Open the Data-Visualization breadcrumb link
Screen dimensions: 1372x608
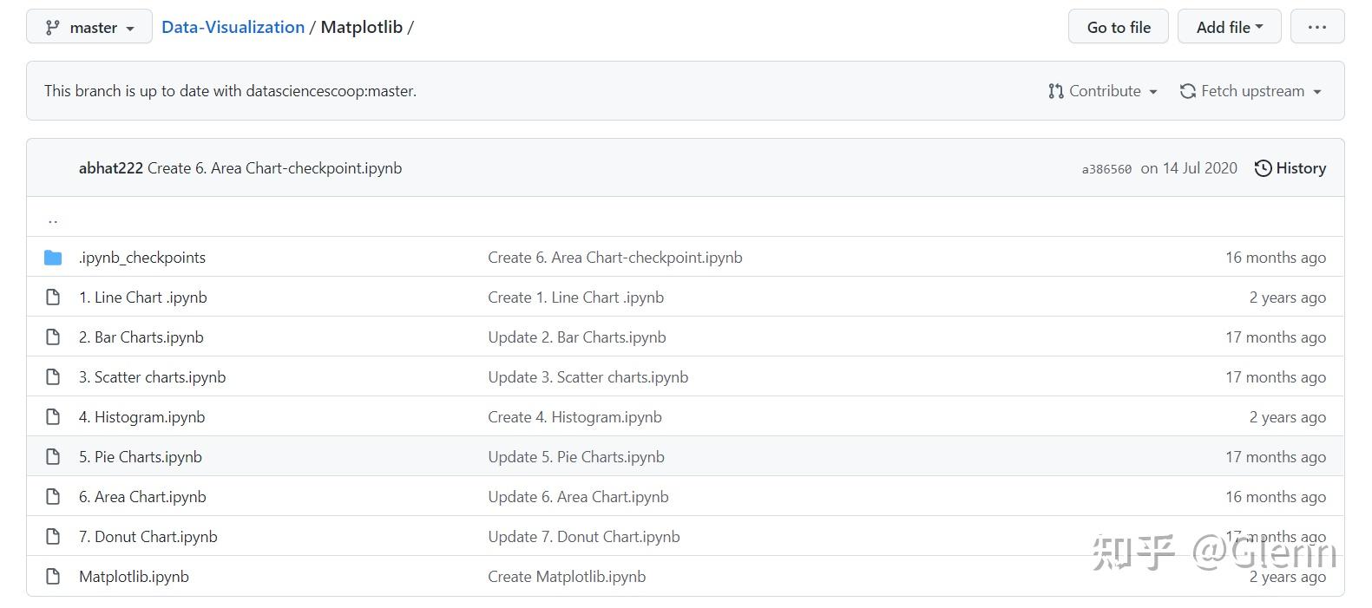[233, 27]
